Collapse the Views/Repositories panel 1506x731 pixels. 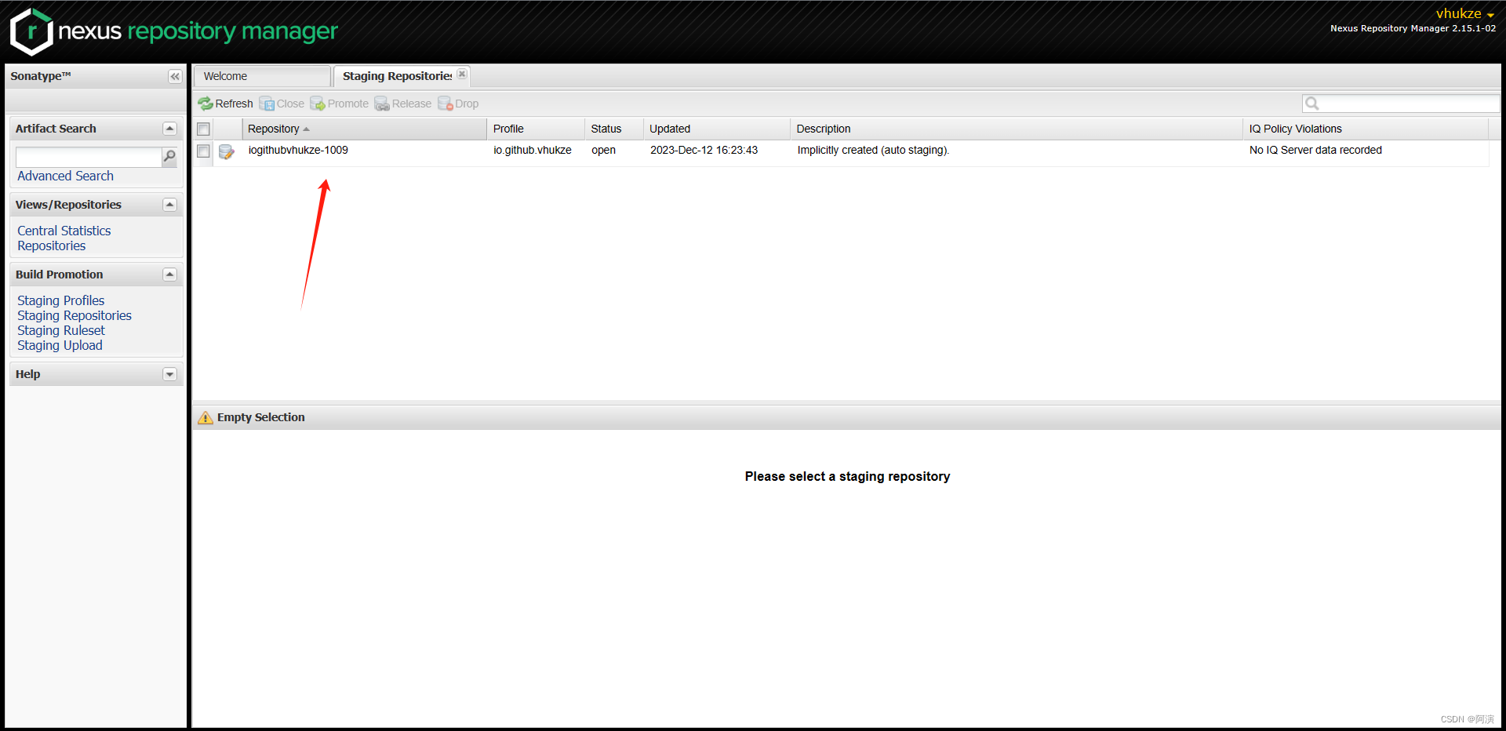coord(169,205)
